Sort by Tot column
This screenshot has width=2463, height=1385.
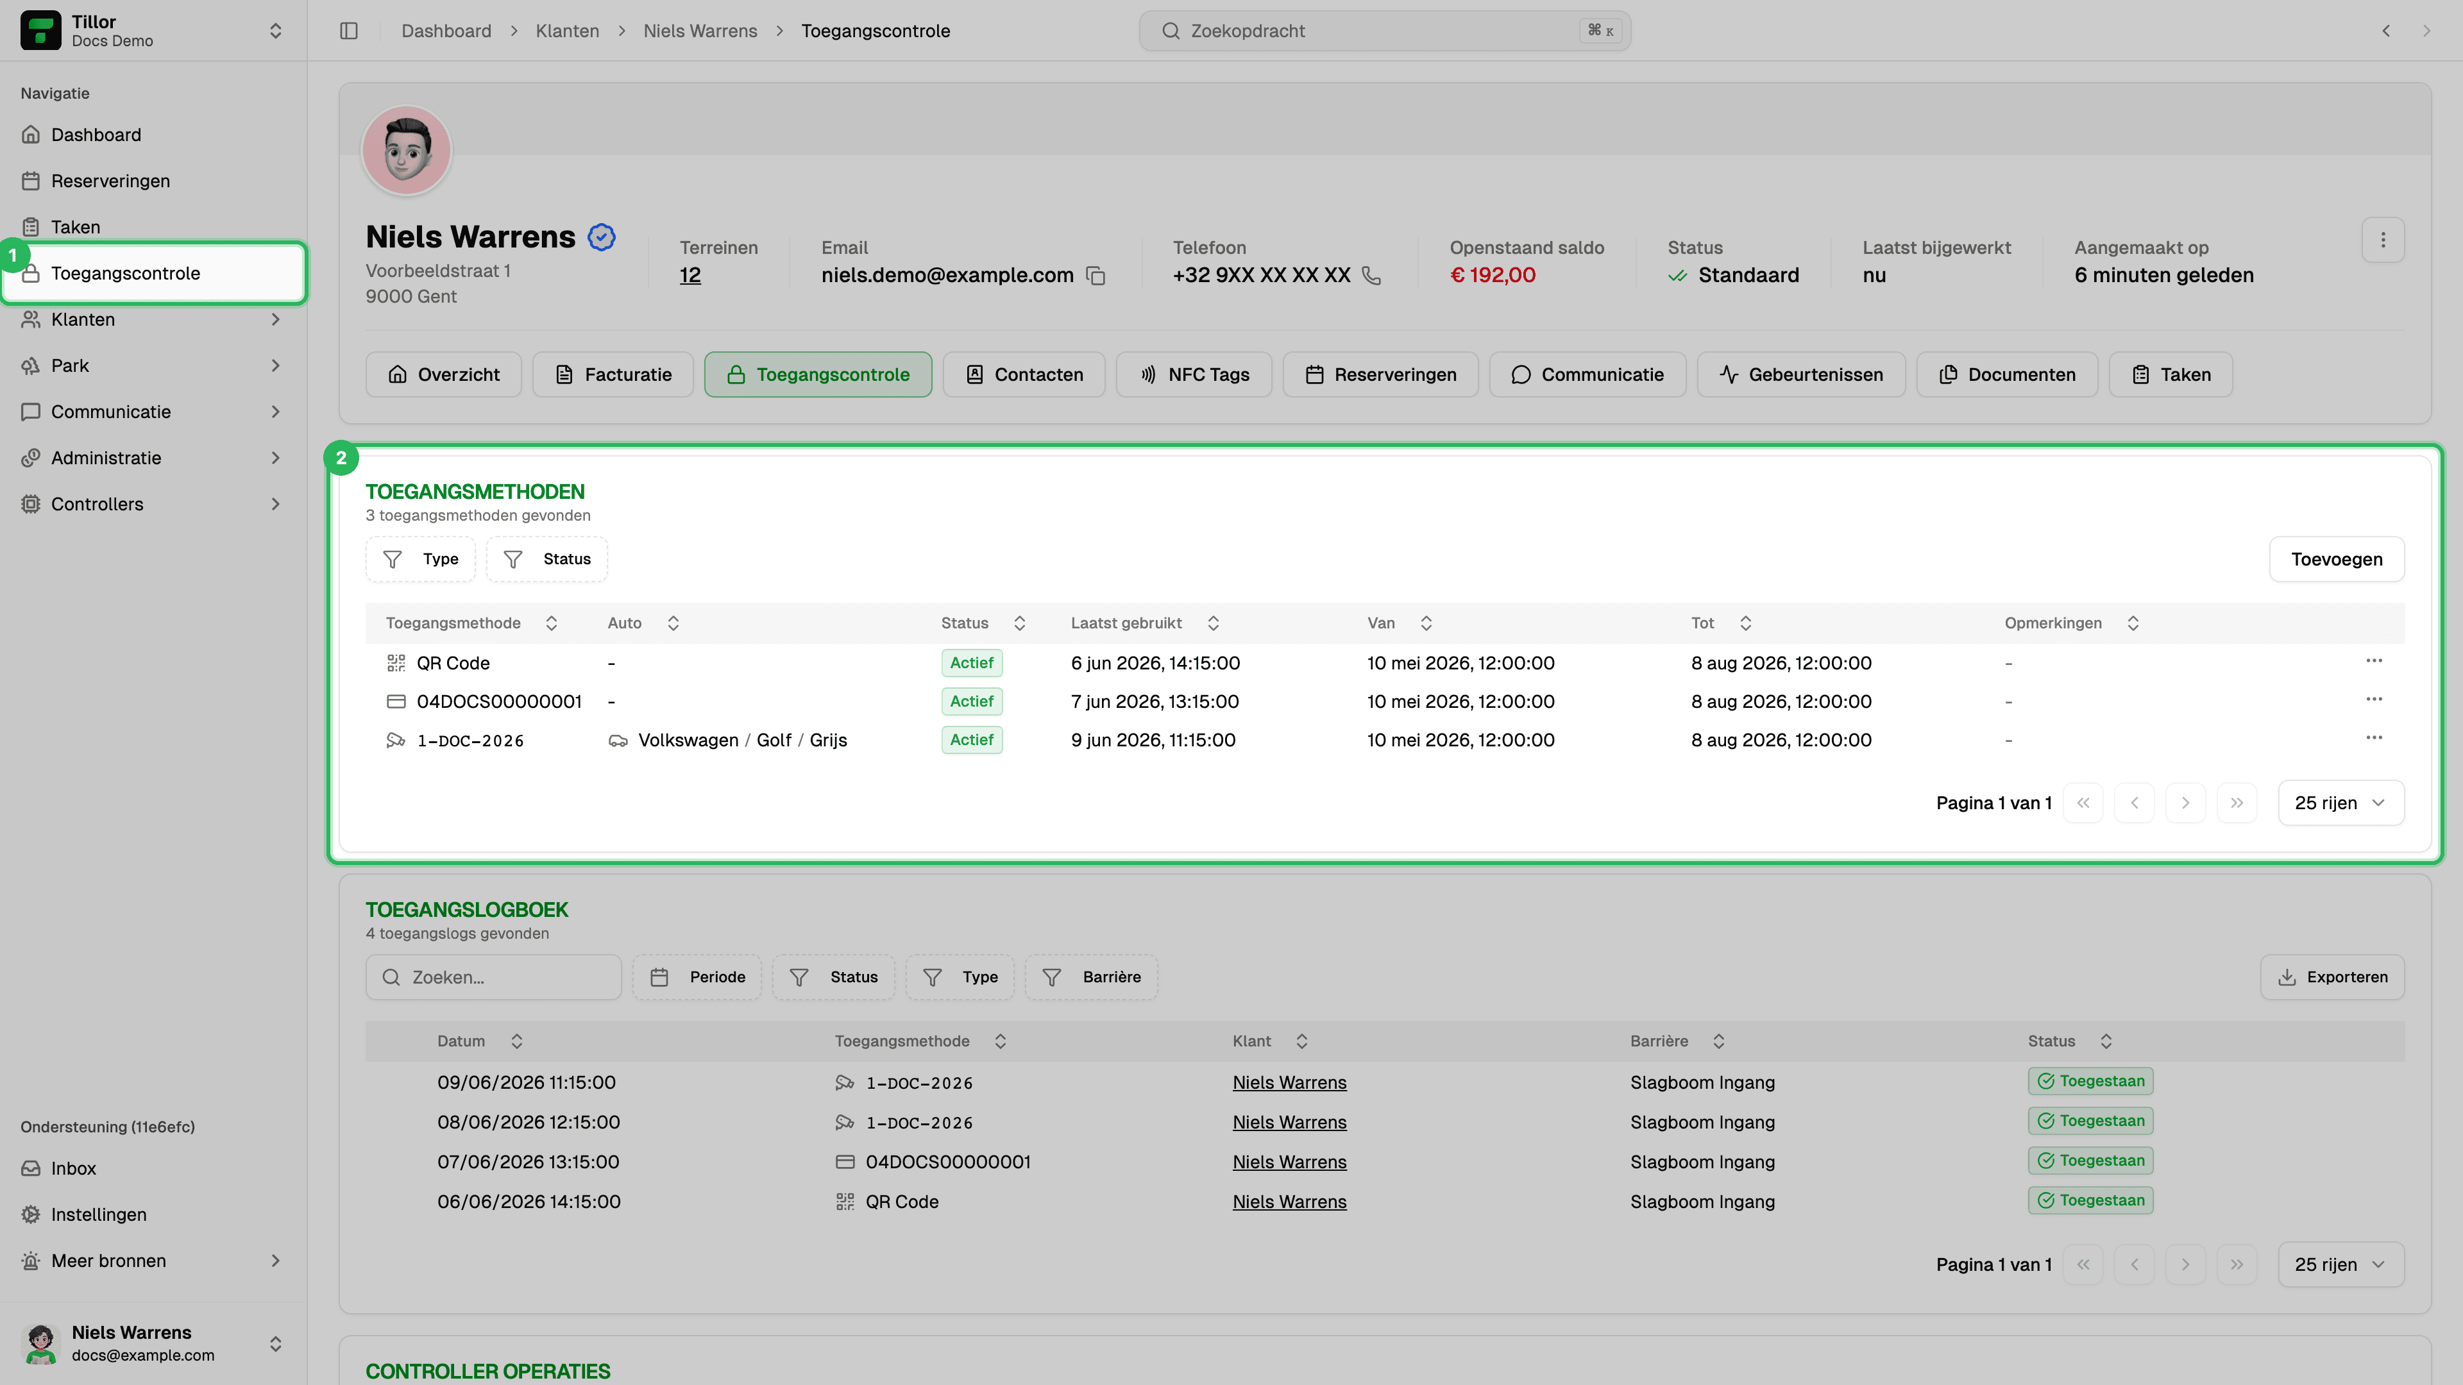tap(1745, 623)
